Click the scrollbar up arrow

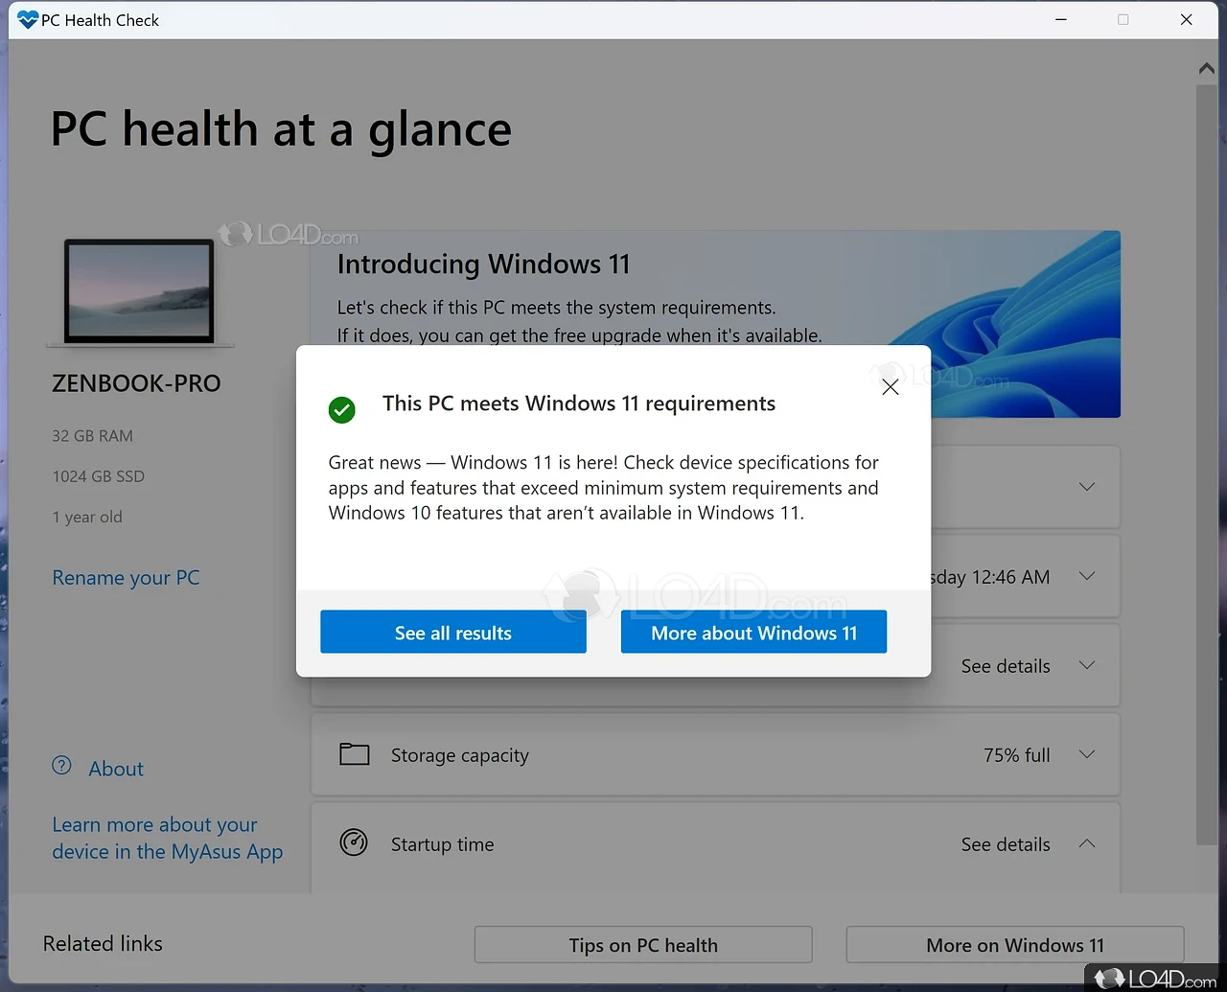pos(1207,68)
